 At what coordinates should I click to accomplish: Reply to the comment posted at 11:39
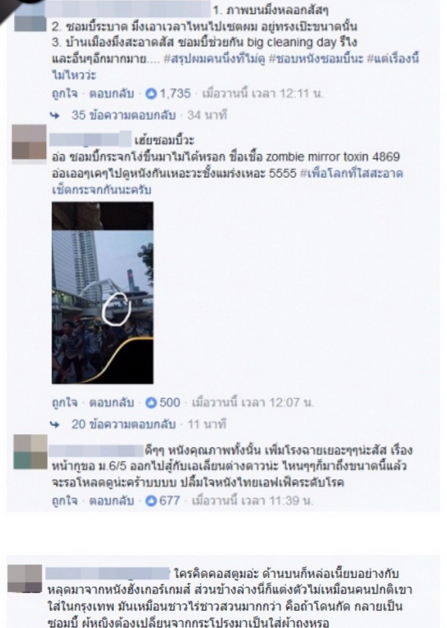112,500
